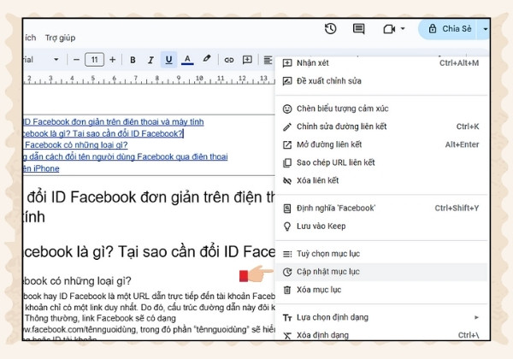Open version history clock icon

click(x=330, y=29)
